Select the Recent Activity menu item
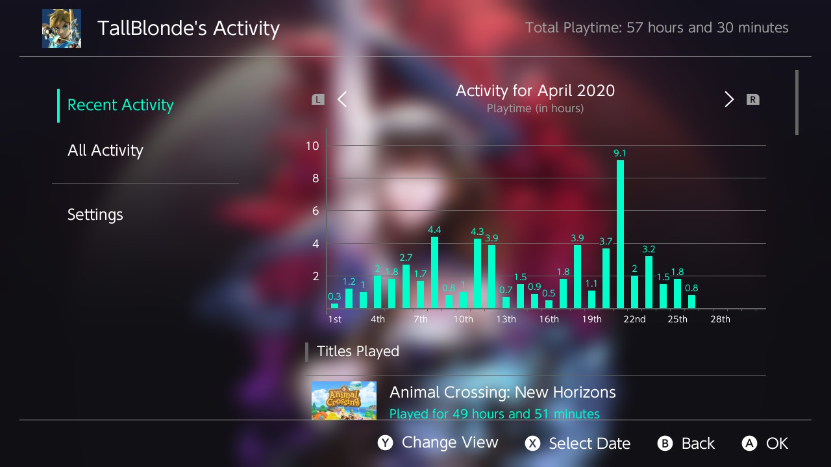The width and height of the screenshot is (831, 467). (x=121, y=105)
